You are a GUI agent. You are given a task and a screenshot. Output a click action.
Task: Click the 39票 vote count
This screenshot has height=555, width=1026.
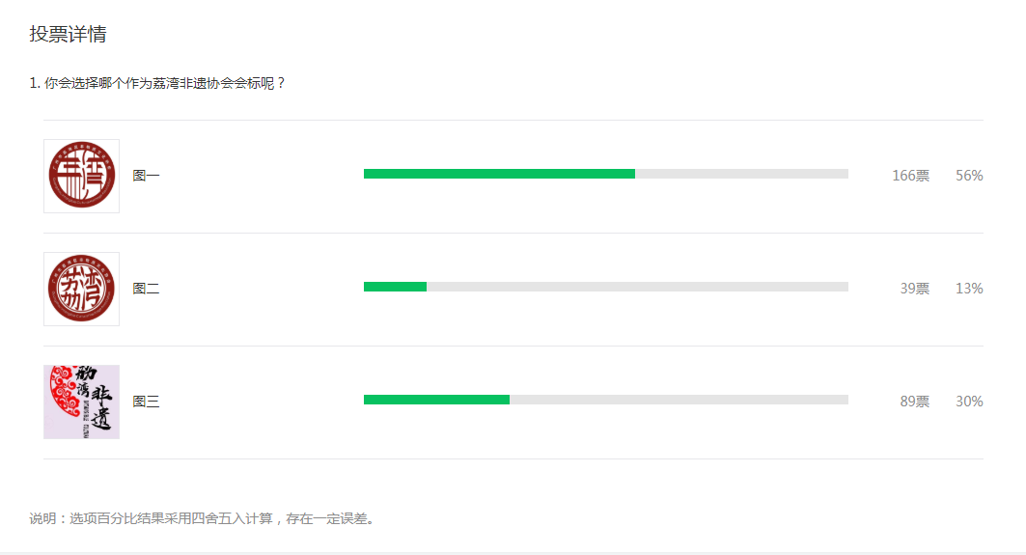(x=915, y=289)
